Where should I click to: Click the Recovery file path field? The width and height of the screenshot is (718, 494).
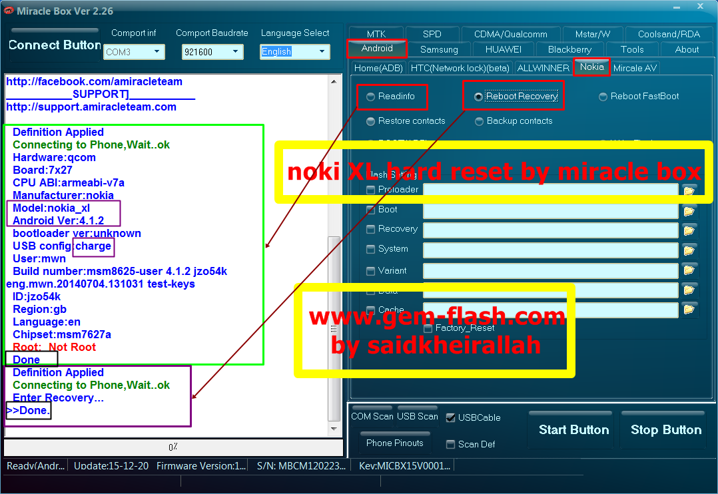(x=550, y=230)
